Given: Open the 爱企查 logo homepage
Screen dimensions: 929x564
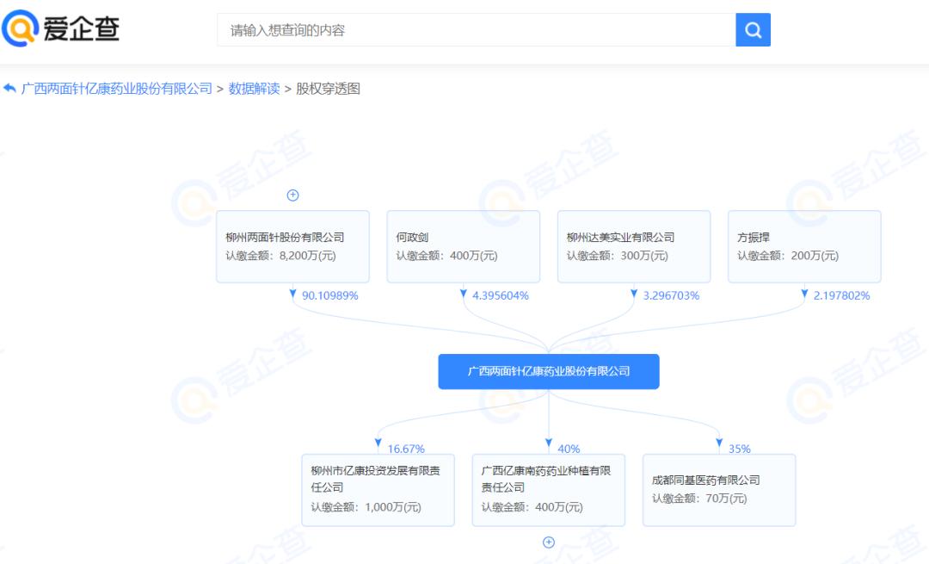Looking at the screenshot, I should click(60, 28).
